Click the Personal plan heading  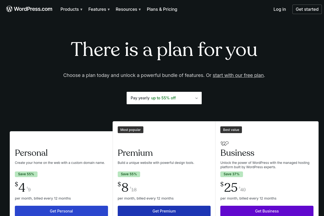pos(31,153)
